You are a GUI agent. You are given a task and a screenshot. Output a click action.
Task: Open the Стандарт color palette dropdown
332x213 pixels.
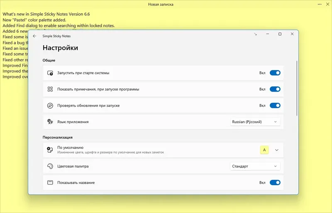[x=255, y=166]
